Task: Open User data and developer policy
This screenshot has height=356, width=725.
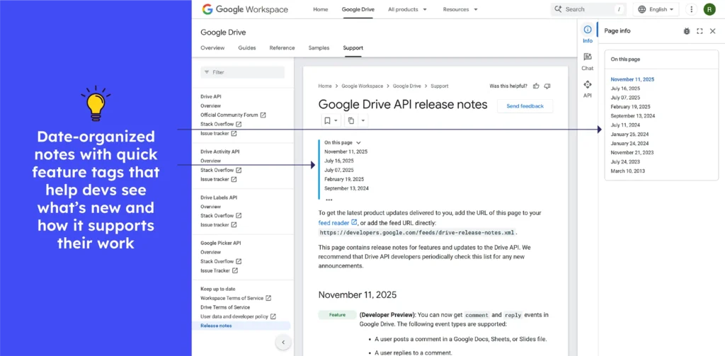Action: (x=238, y=316)
